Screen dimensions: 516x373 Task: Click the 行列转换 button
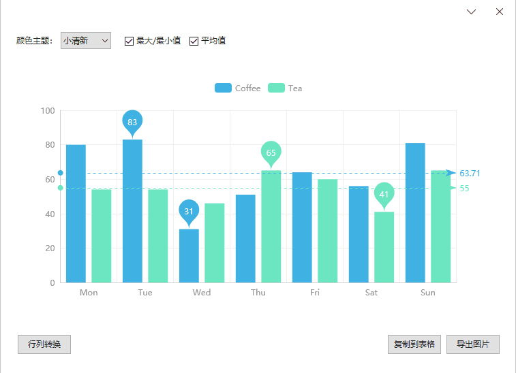[x=44, y=344]
